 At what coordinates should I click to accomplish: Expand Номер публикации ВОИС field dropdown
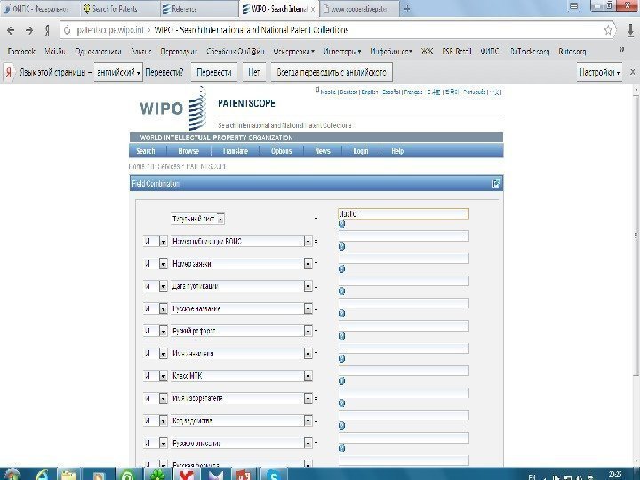308,242
